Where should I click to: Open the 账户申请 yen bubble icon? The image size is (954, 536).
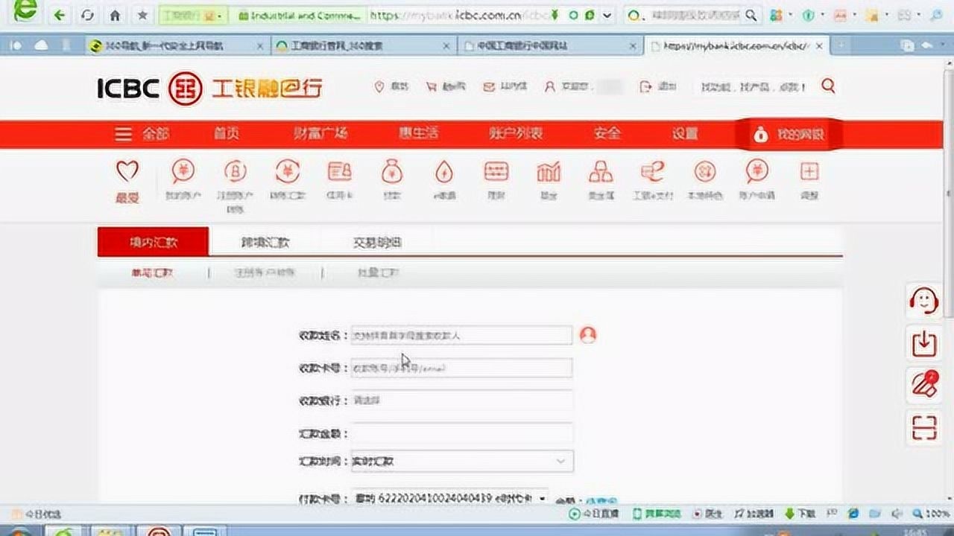point(757,172)
